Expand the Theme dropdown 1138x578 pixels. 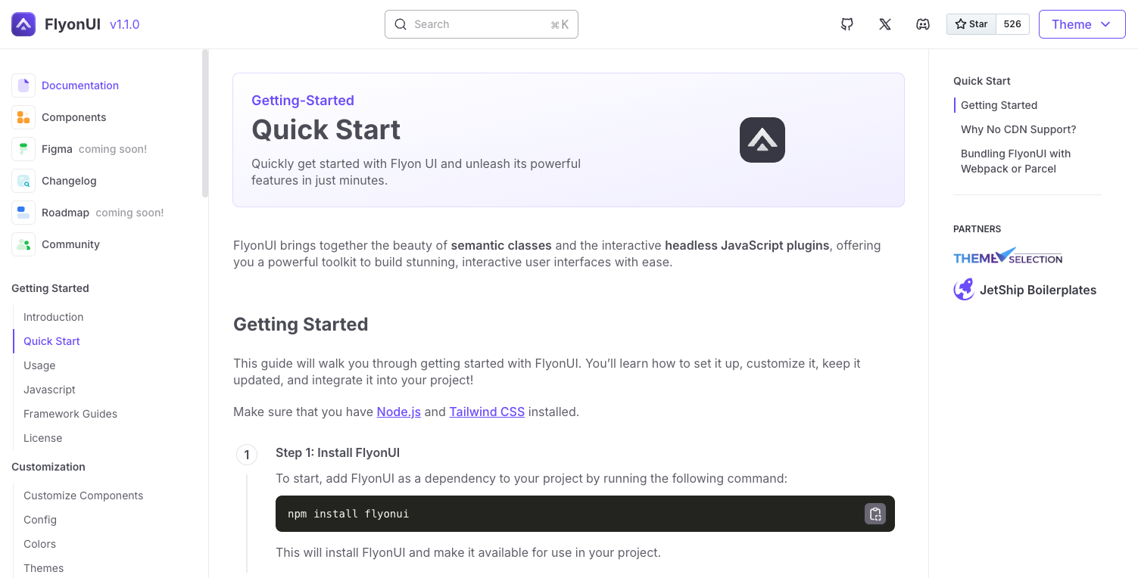pyautogui.click(x=1082, y=24)
